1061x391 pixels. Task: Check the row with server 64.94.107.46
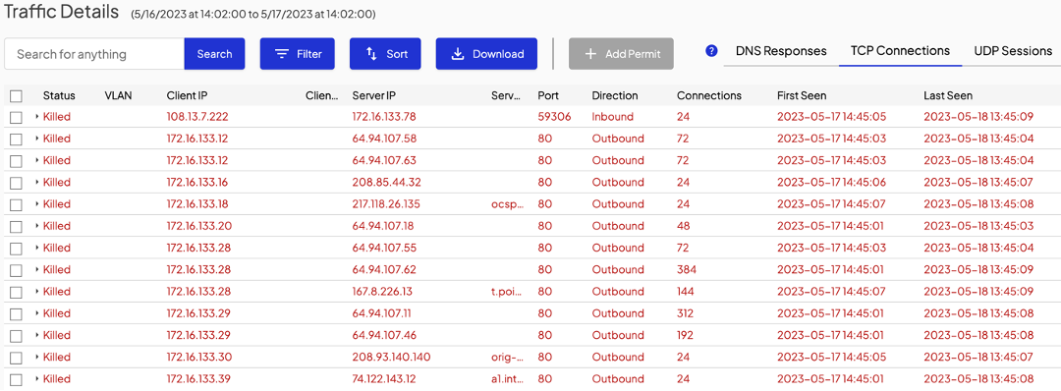(17, 336)
